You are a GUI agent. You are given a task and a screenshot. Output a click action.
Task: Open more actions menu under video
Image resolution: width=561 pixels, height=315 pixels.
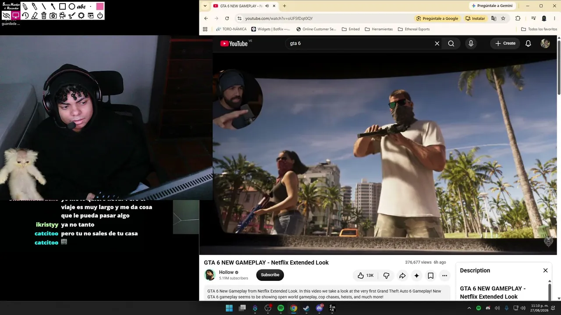coord(444,275)
